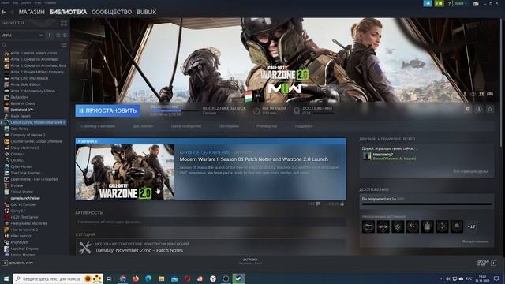505x284 pixels.
Task: Open Modern Warfare II Season 01 news title
Action: tap(254, 159)
